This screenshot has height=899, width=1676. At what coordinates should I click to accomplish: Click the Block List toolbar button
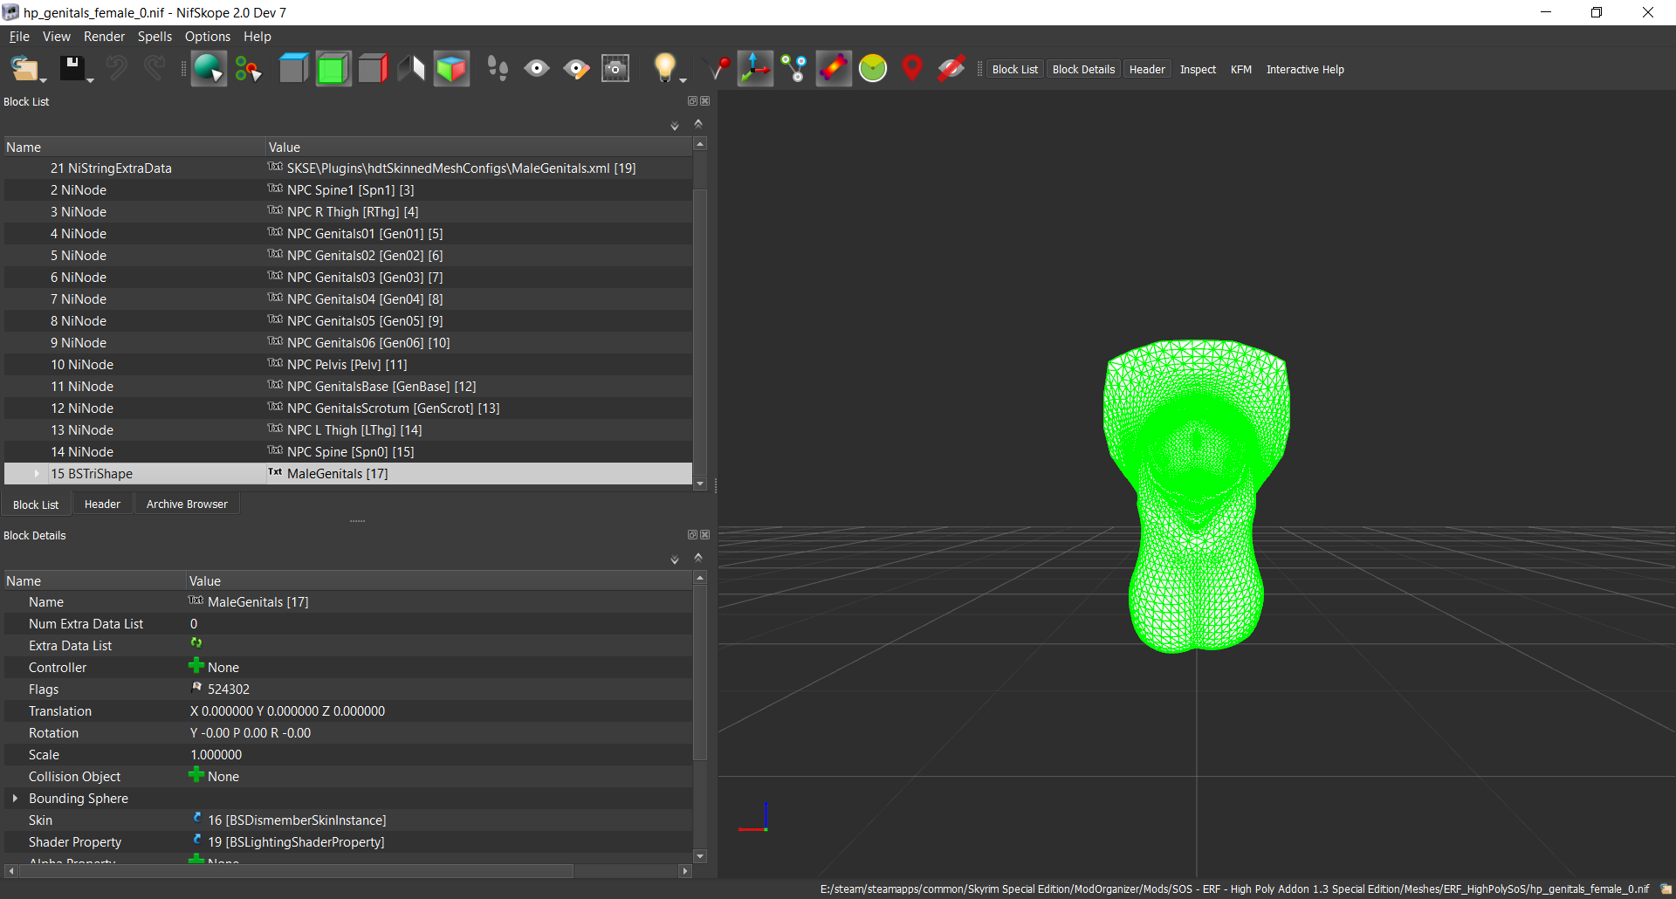1015,70
